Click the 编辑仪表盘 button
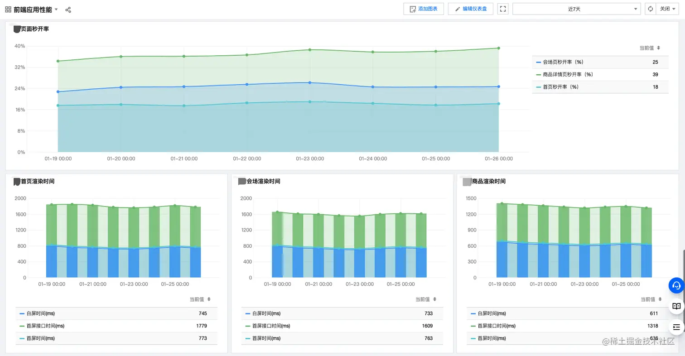The height and width of the screenshot is (356, 685). pyautogui.click(x=470, y=9)
